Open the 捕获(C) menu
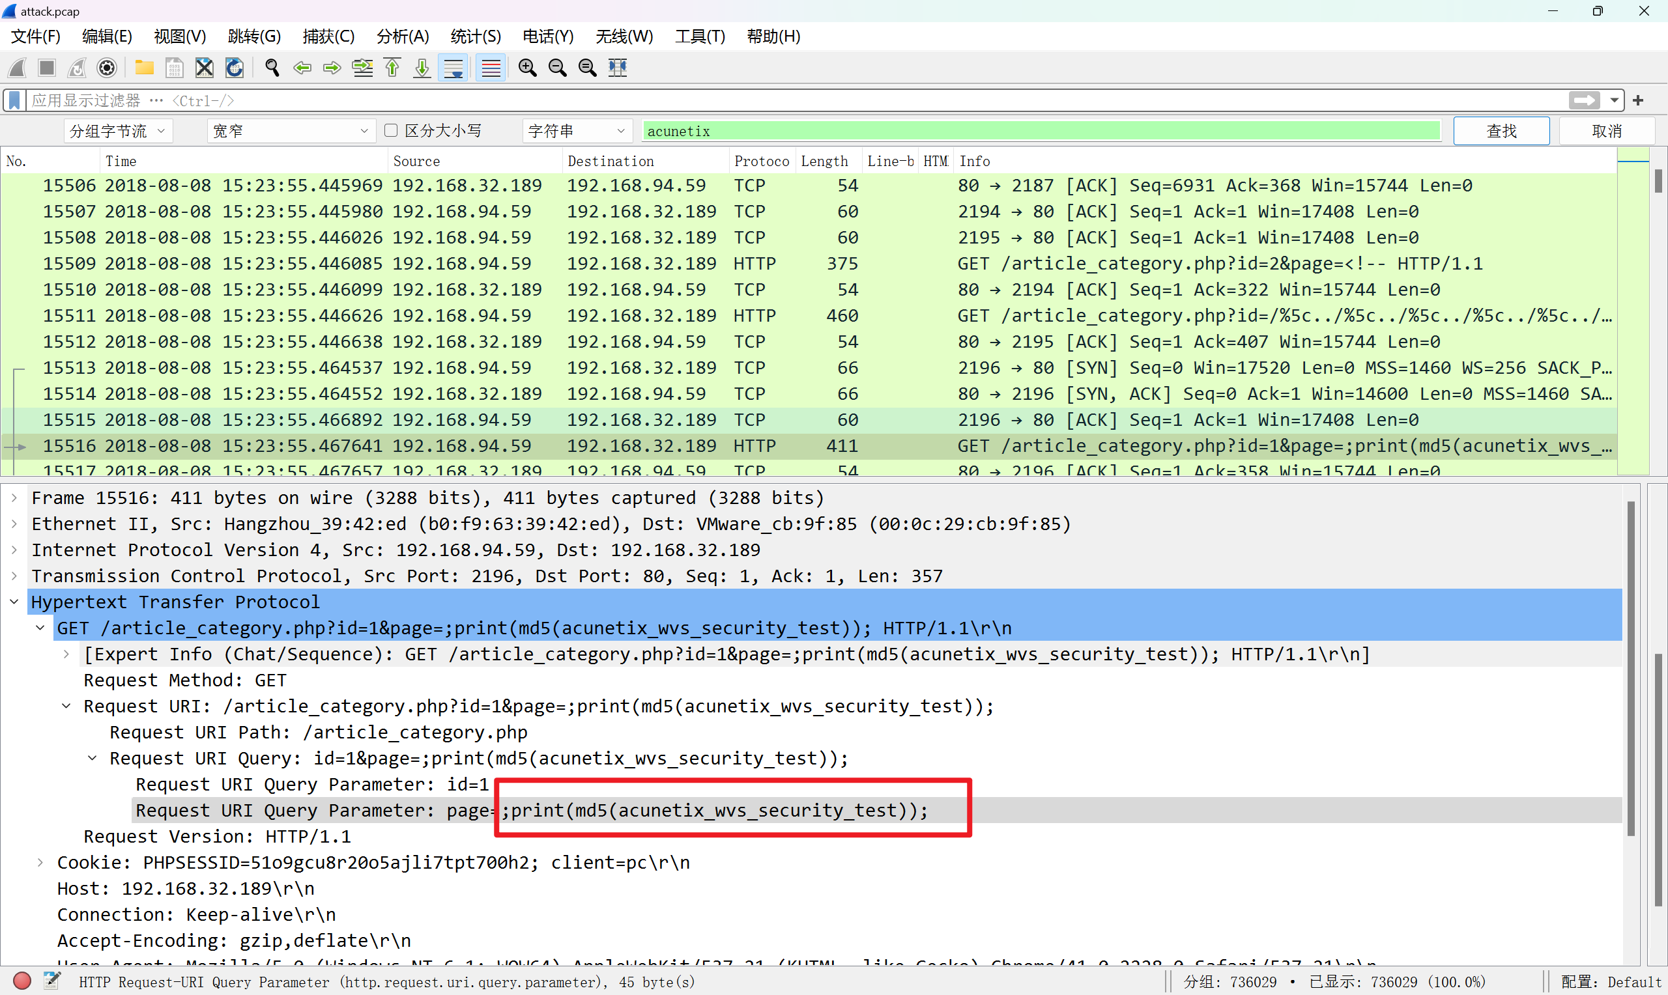This screenshot has height=995, width=1668. tap(328, 36)
